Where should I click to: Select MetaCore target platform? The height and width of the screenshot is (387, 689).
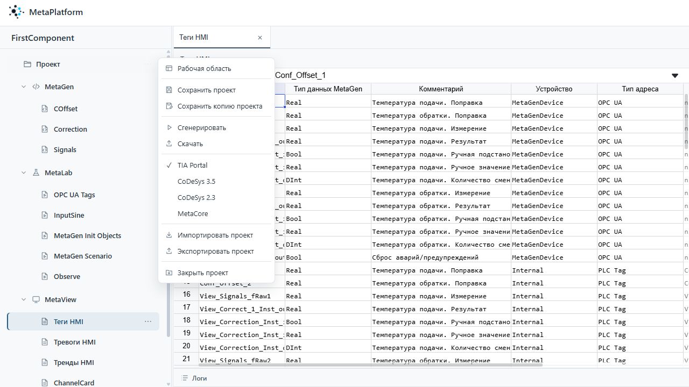(216, 213)
